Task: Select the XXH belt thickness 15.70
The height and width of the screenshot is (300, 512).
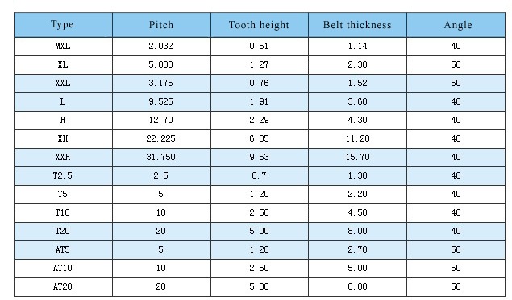Action: [x=357, y=158]
